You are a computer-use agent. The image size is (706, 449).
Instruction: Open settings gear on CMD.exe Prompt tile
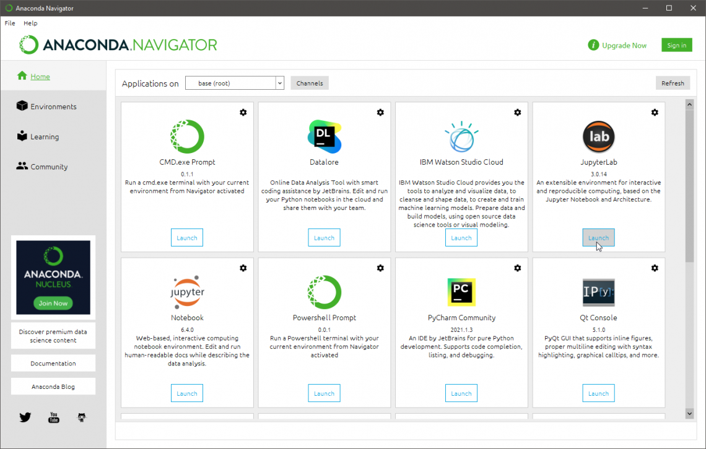click(x=243, y=113)
